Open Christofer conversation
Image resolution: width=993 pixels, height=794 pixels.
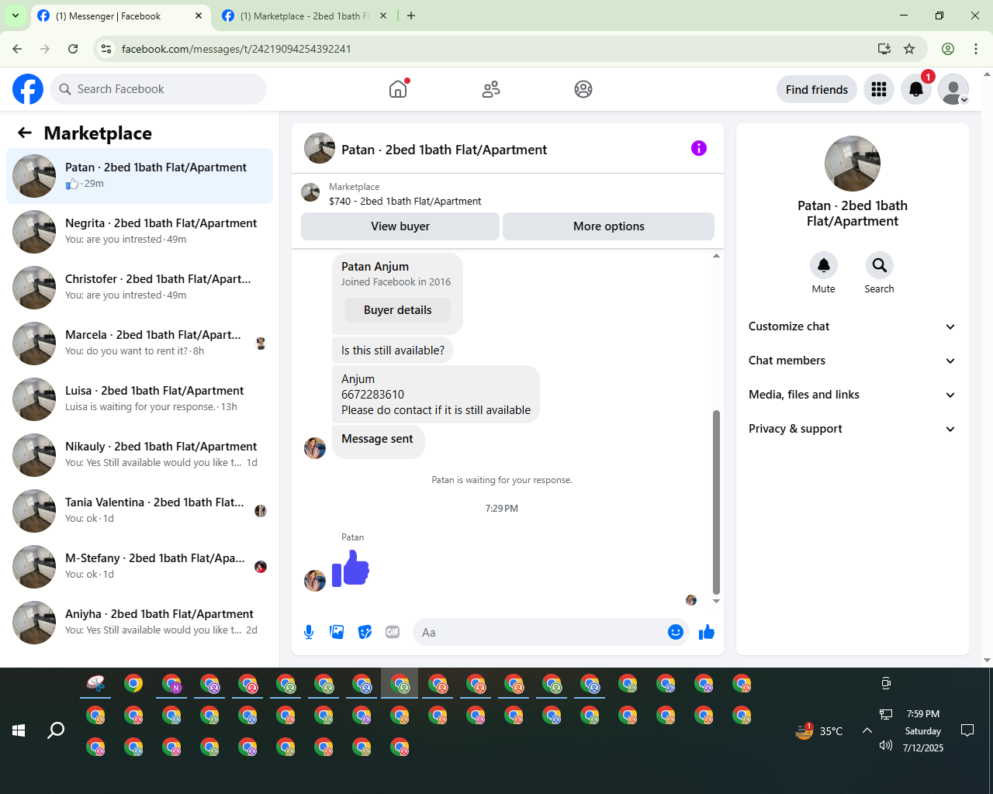tap(140, 287)
